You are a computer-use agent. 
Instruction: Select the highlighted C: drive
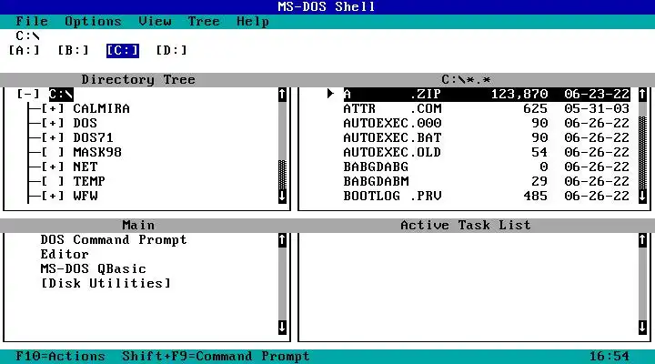[123, 51]
